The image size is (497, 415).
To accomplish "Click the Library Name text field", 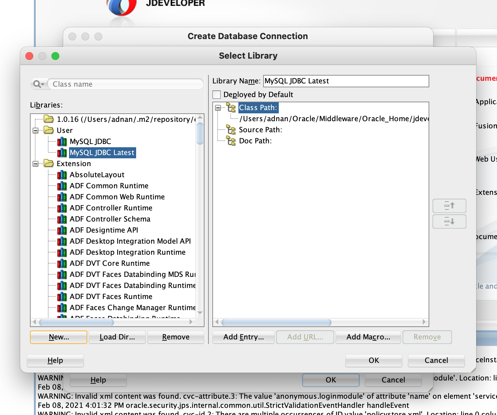I will coord(346,81).
